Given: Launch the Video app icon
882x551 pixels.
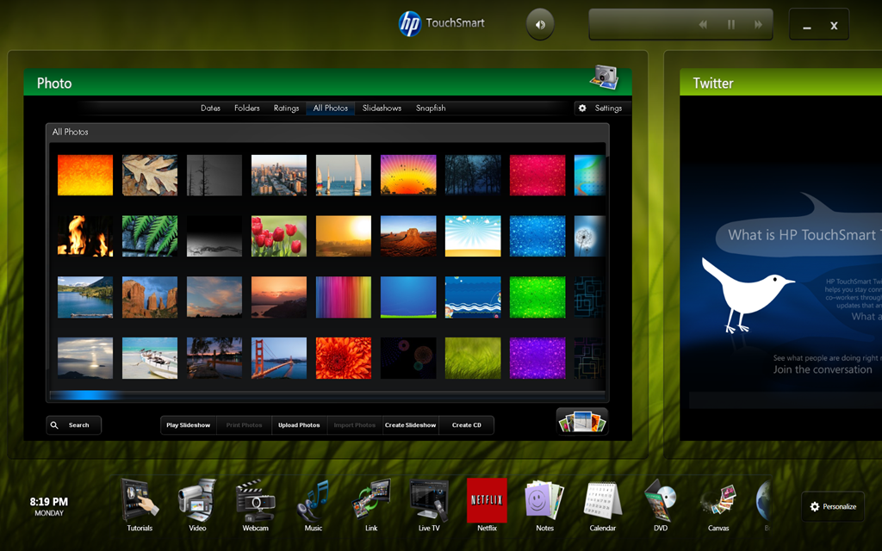Looking at the screenshot, I should [197, 500].
